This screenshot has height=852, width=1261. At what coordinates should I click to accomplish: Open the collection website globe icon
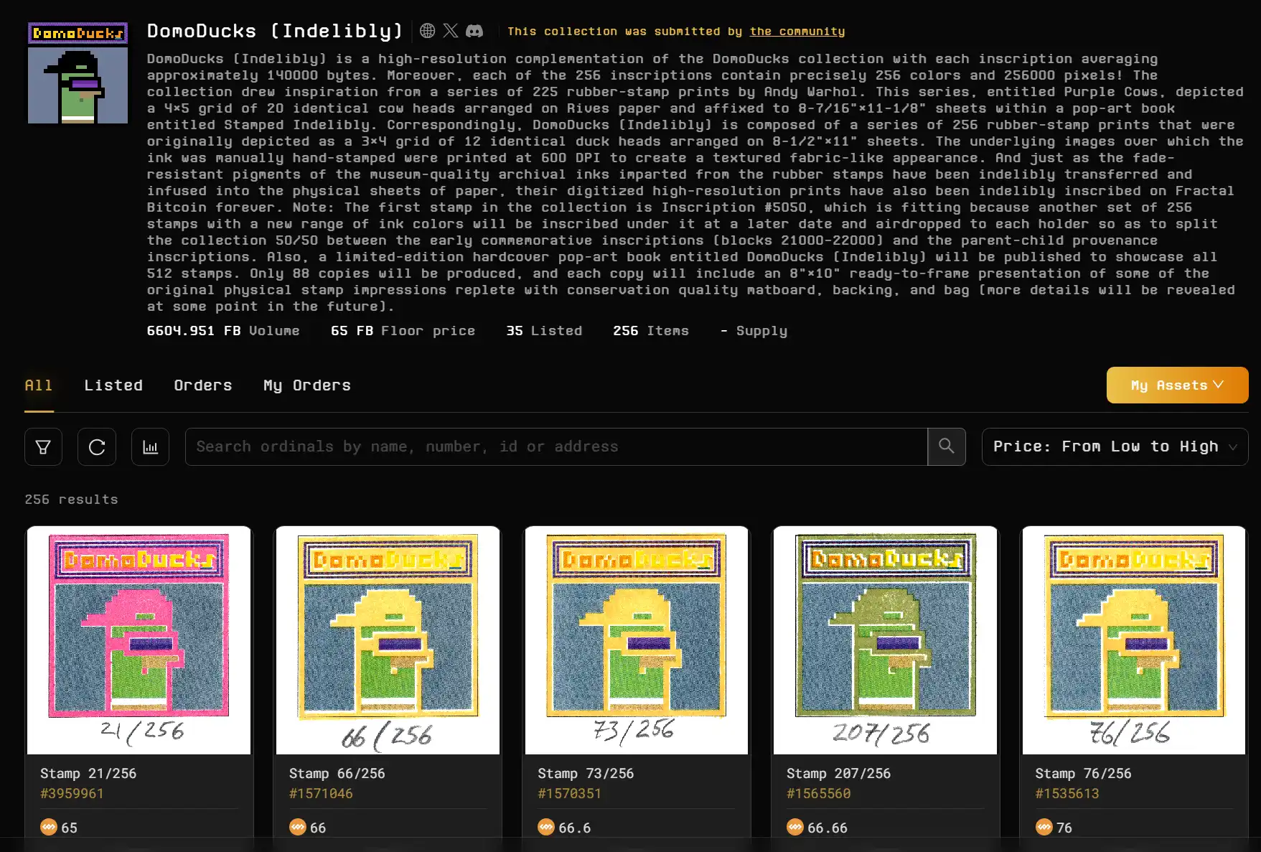point(427,31)
